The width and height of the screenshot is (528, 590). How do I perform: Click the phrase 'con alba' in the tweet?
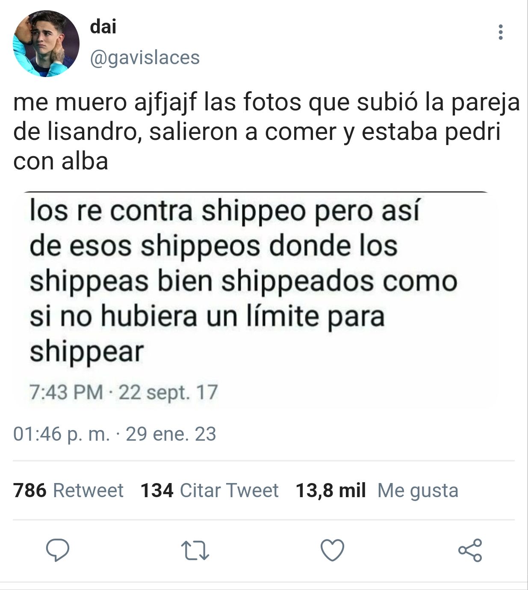coord(61,161)
